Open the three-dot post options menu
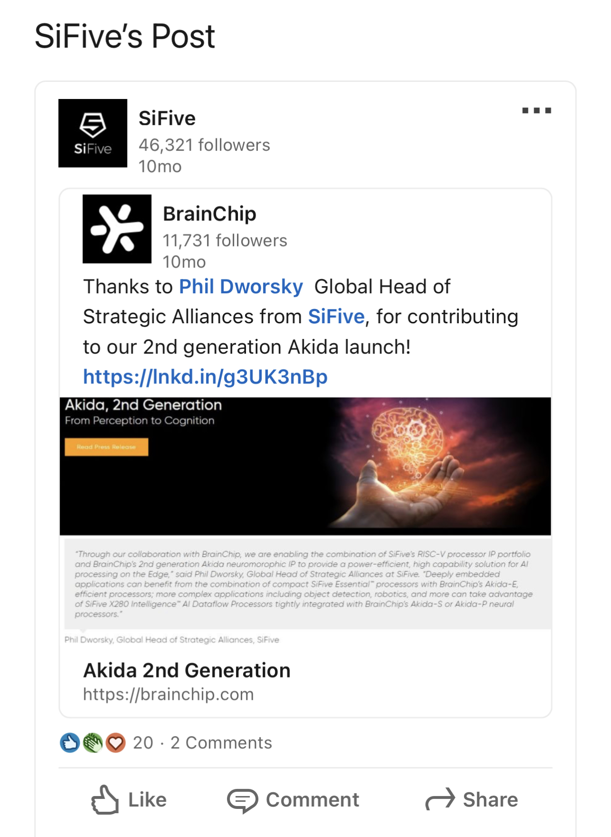Screen dimensions: 611x837 coord(536,110)
